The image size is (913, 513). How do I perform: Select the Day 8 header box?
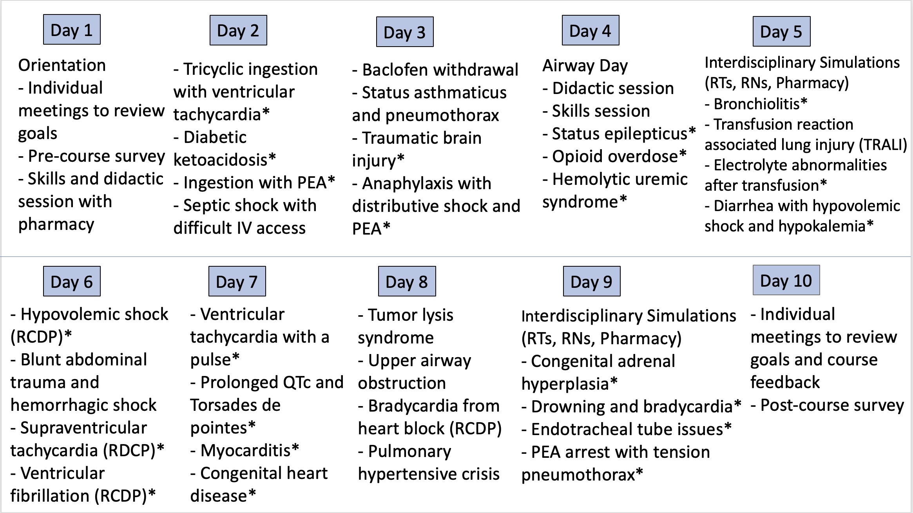(407, 282)
